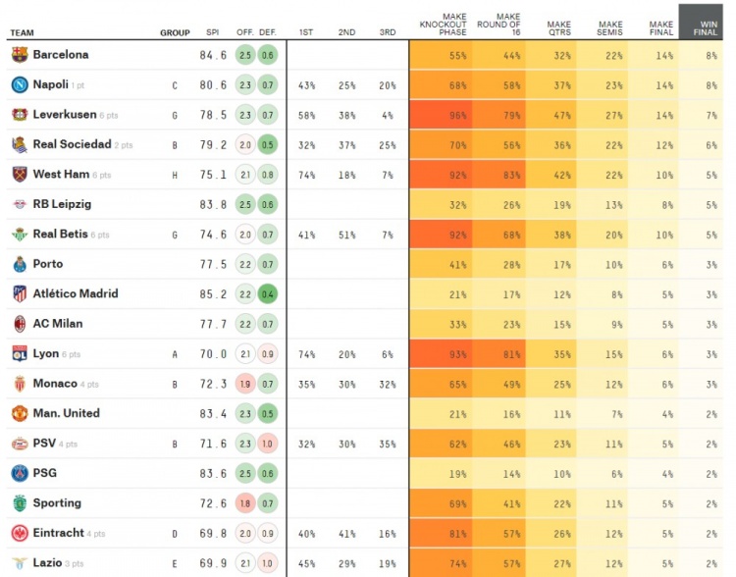
Task: Click the Napoli club logo
Action: [x=20, y=85]
